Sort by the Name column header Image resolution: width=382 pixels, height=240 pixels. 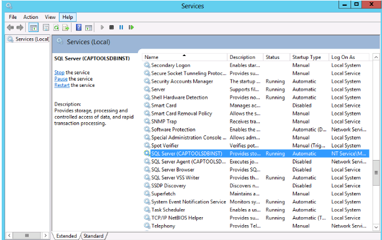[x=185, y=57]
